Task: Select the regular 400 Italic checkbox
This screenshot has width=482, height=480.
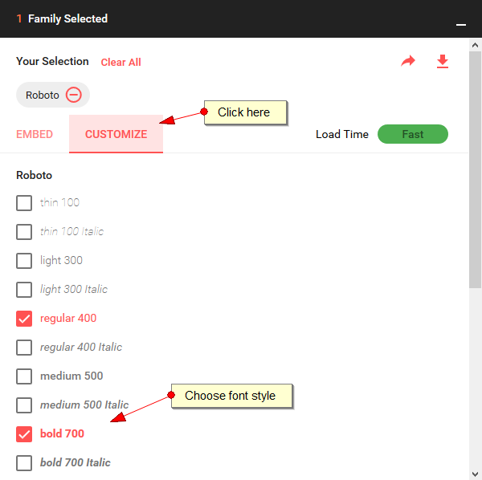Action: click(24, 348)
